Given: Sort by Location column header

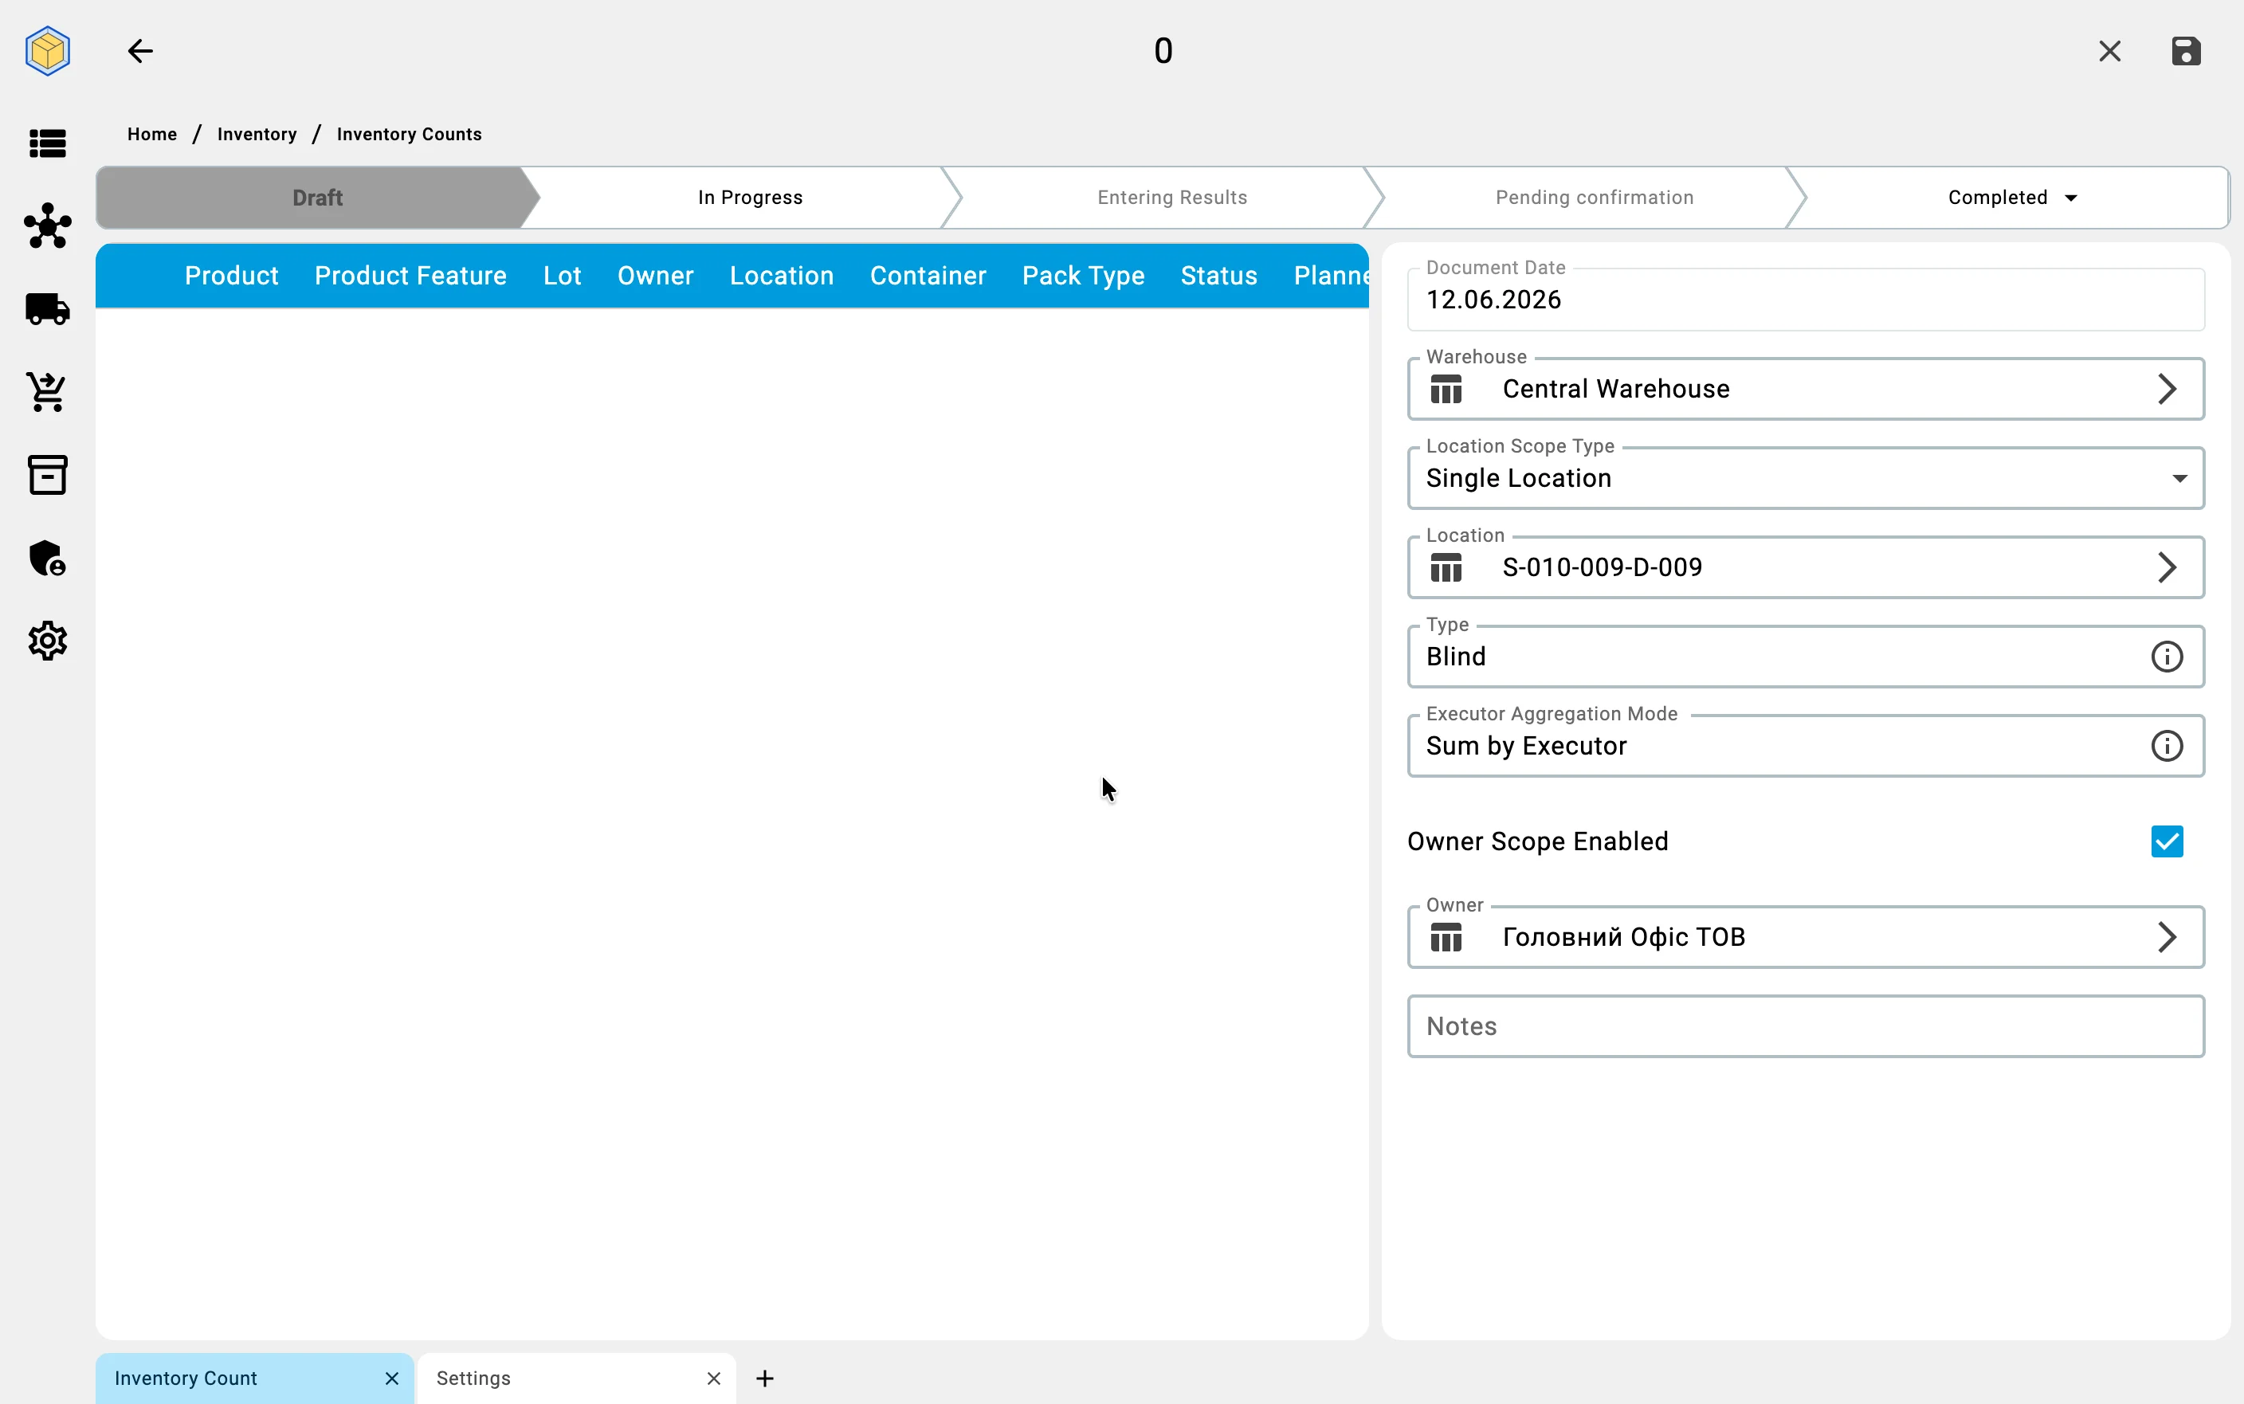Looking at the screenshot, I should pyautogui.click(x=781, y=276).
